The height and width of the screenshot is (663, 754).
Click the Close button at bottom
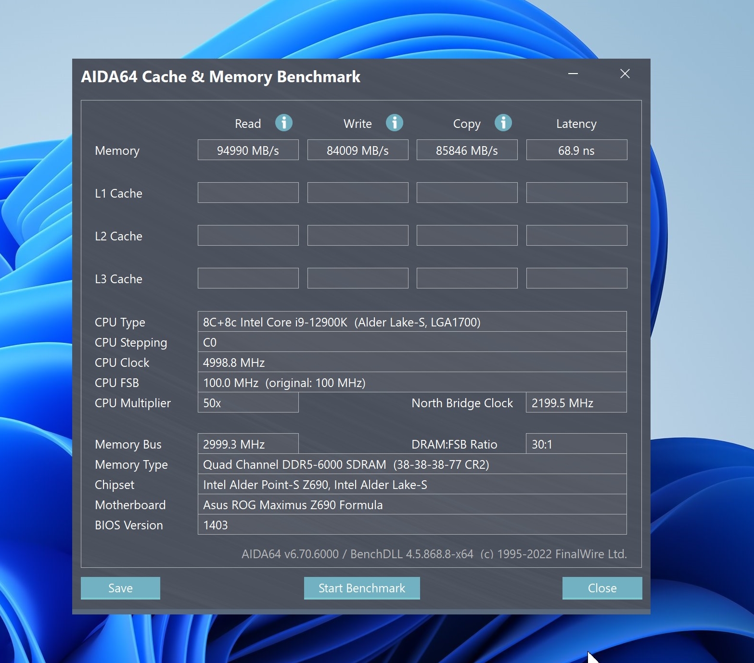602,588
